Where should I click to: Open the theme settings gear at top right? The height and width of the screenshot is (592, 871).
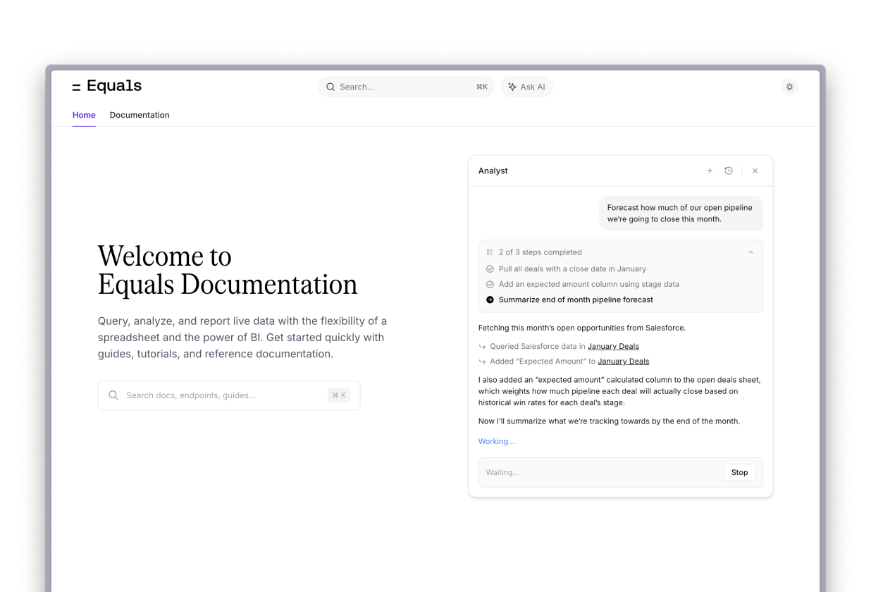coord(789,87)
